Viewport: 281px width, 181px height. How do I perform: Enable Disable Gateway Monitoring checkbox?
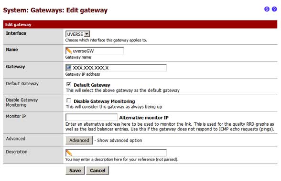[69, 101]
